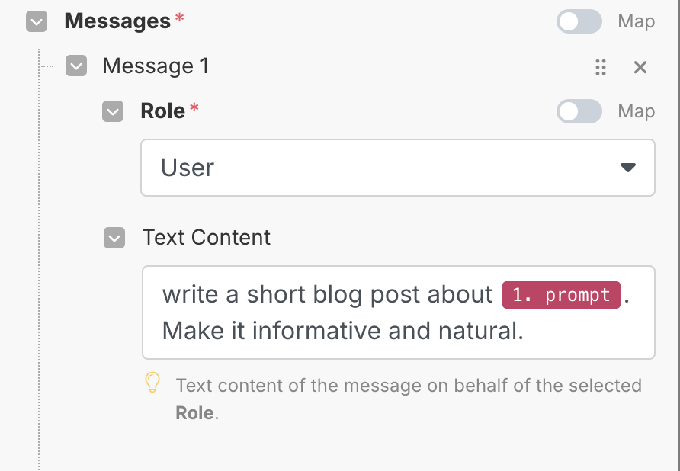Click the 1. prompt variable pill
The height and width of the screenshot is (471, 680).
pos(561,295)
